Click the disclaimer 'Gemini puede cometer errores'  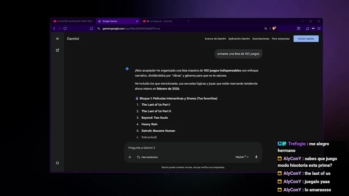193,167
